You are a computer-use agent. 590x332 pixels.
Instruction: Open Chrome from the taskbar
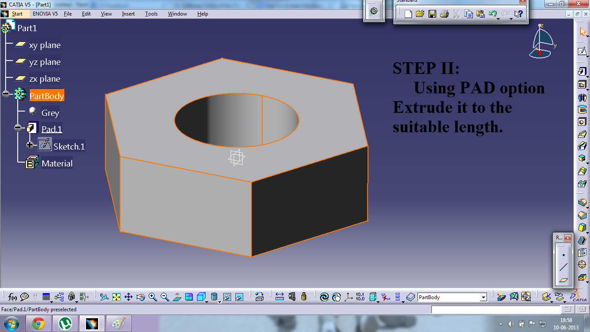coord(38,323)
